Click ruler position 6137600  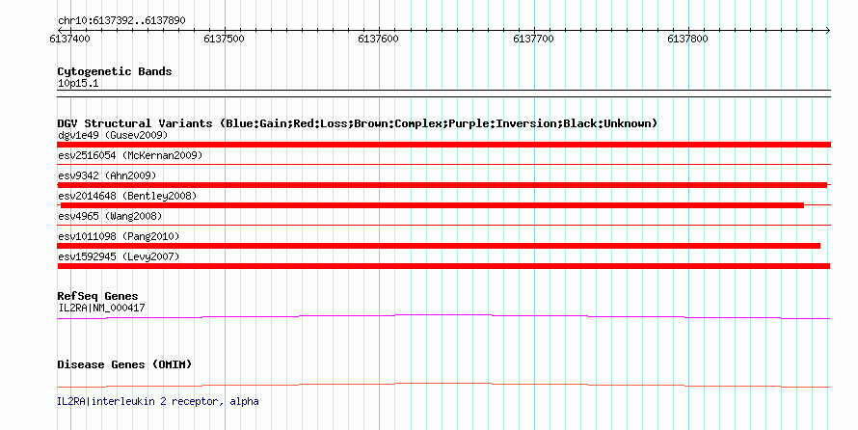pos(378,39)
